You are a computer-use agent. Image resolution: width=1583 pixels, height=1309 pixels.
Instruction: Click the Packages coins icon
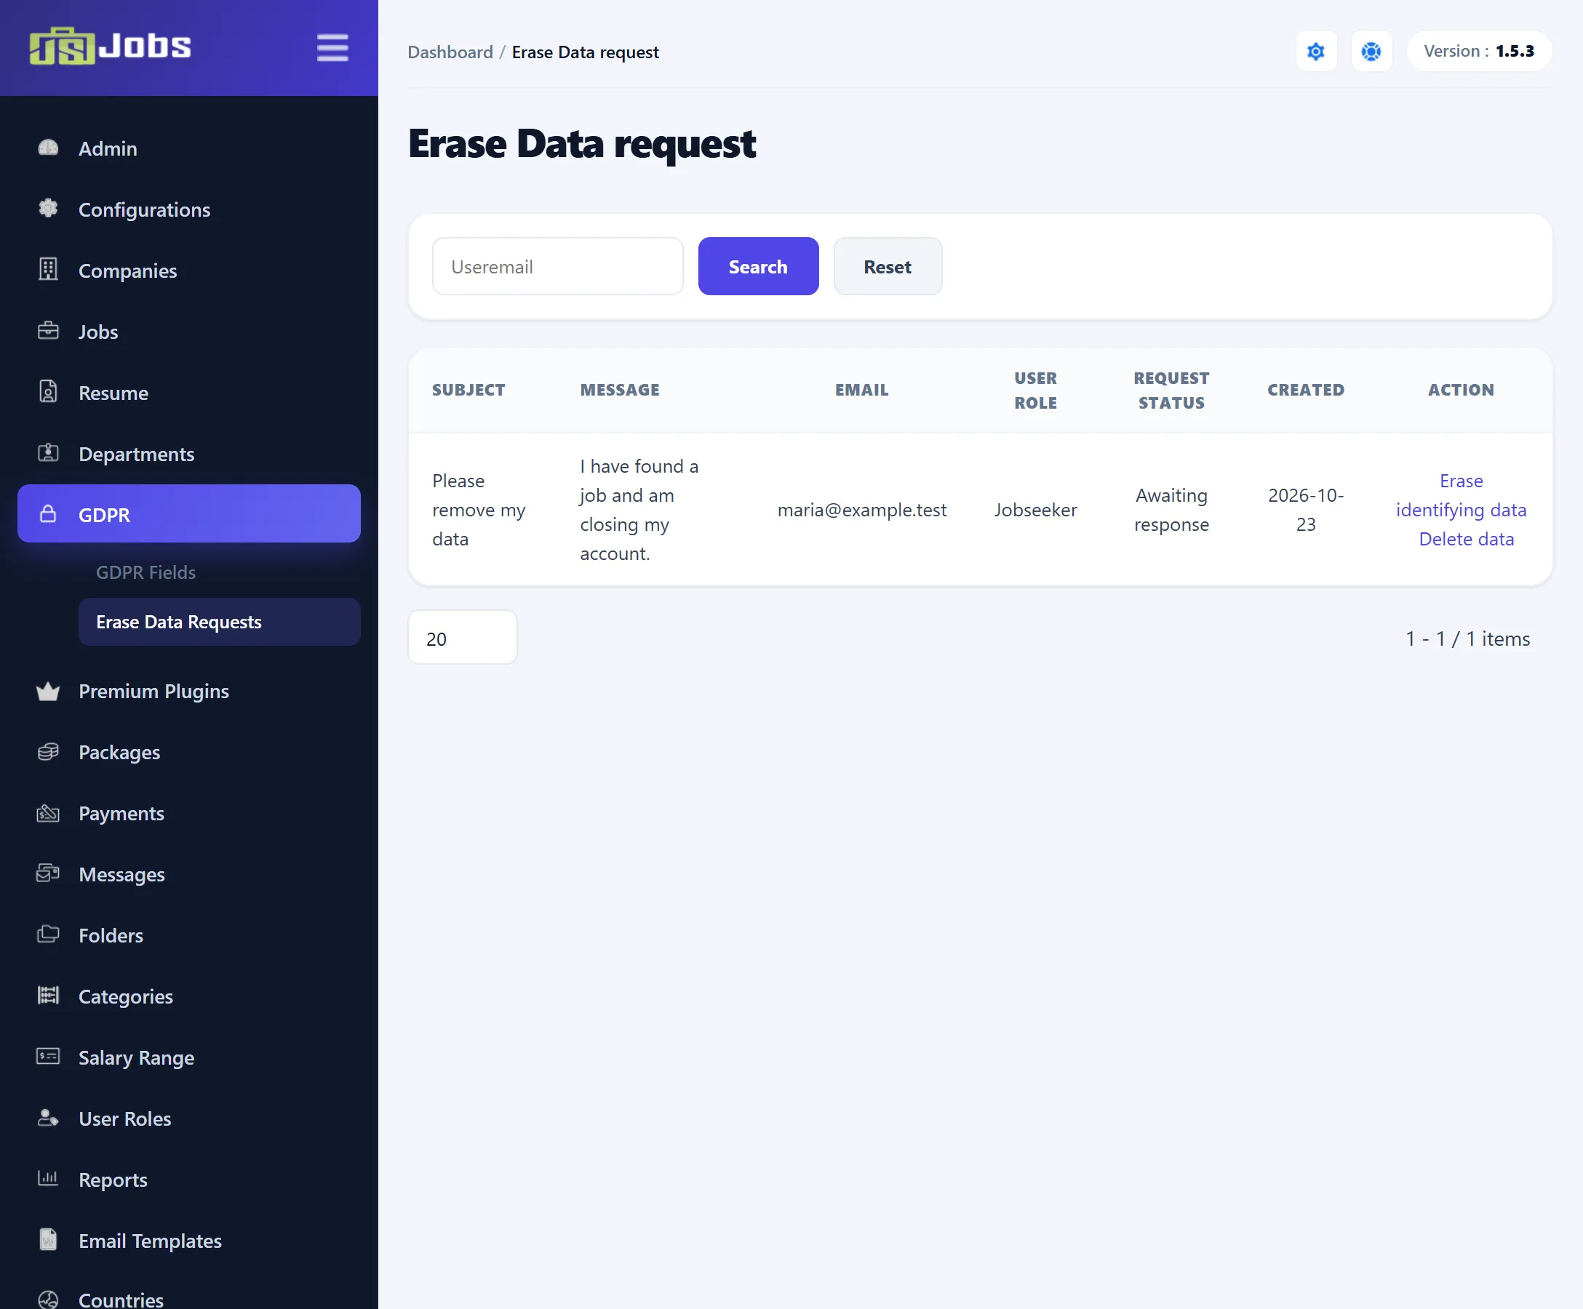pyautogui.click(x=48, y=752)
